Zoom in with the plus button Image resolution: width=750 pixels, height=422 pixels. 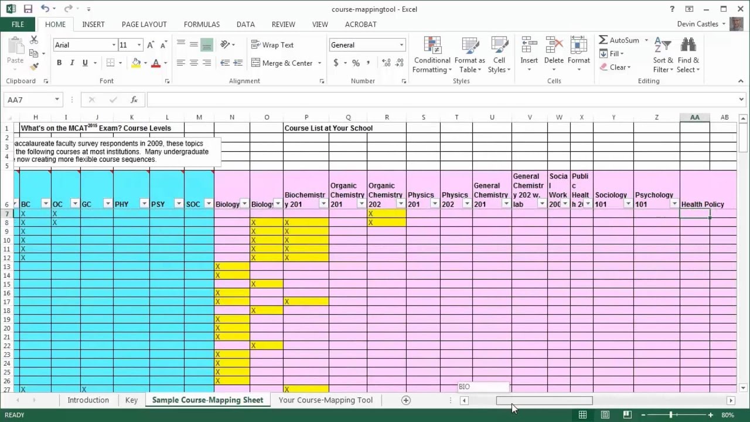[x=711, y=415]
